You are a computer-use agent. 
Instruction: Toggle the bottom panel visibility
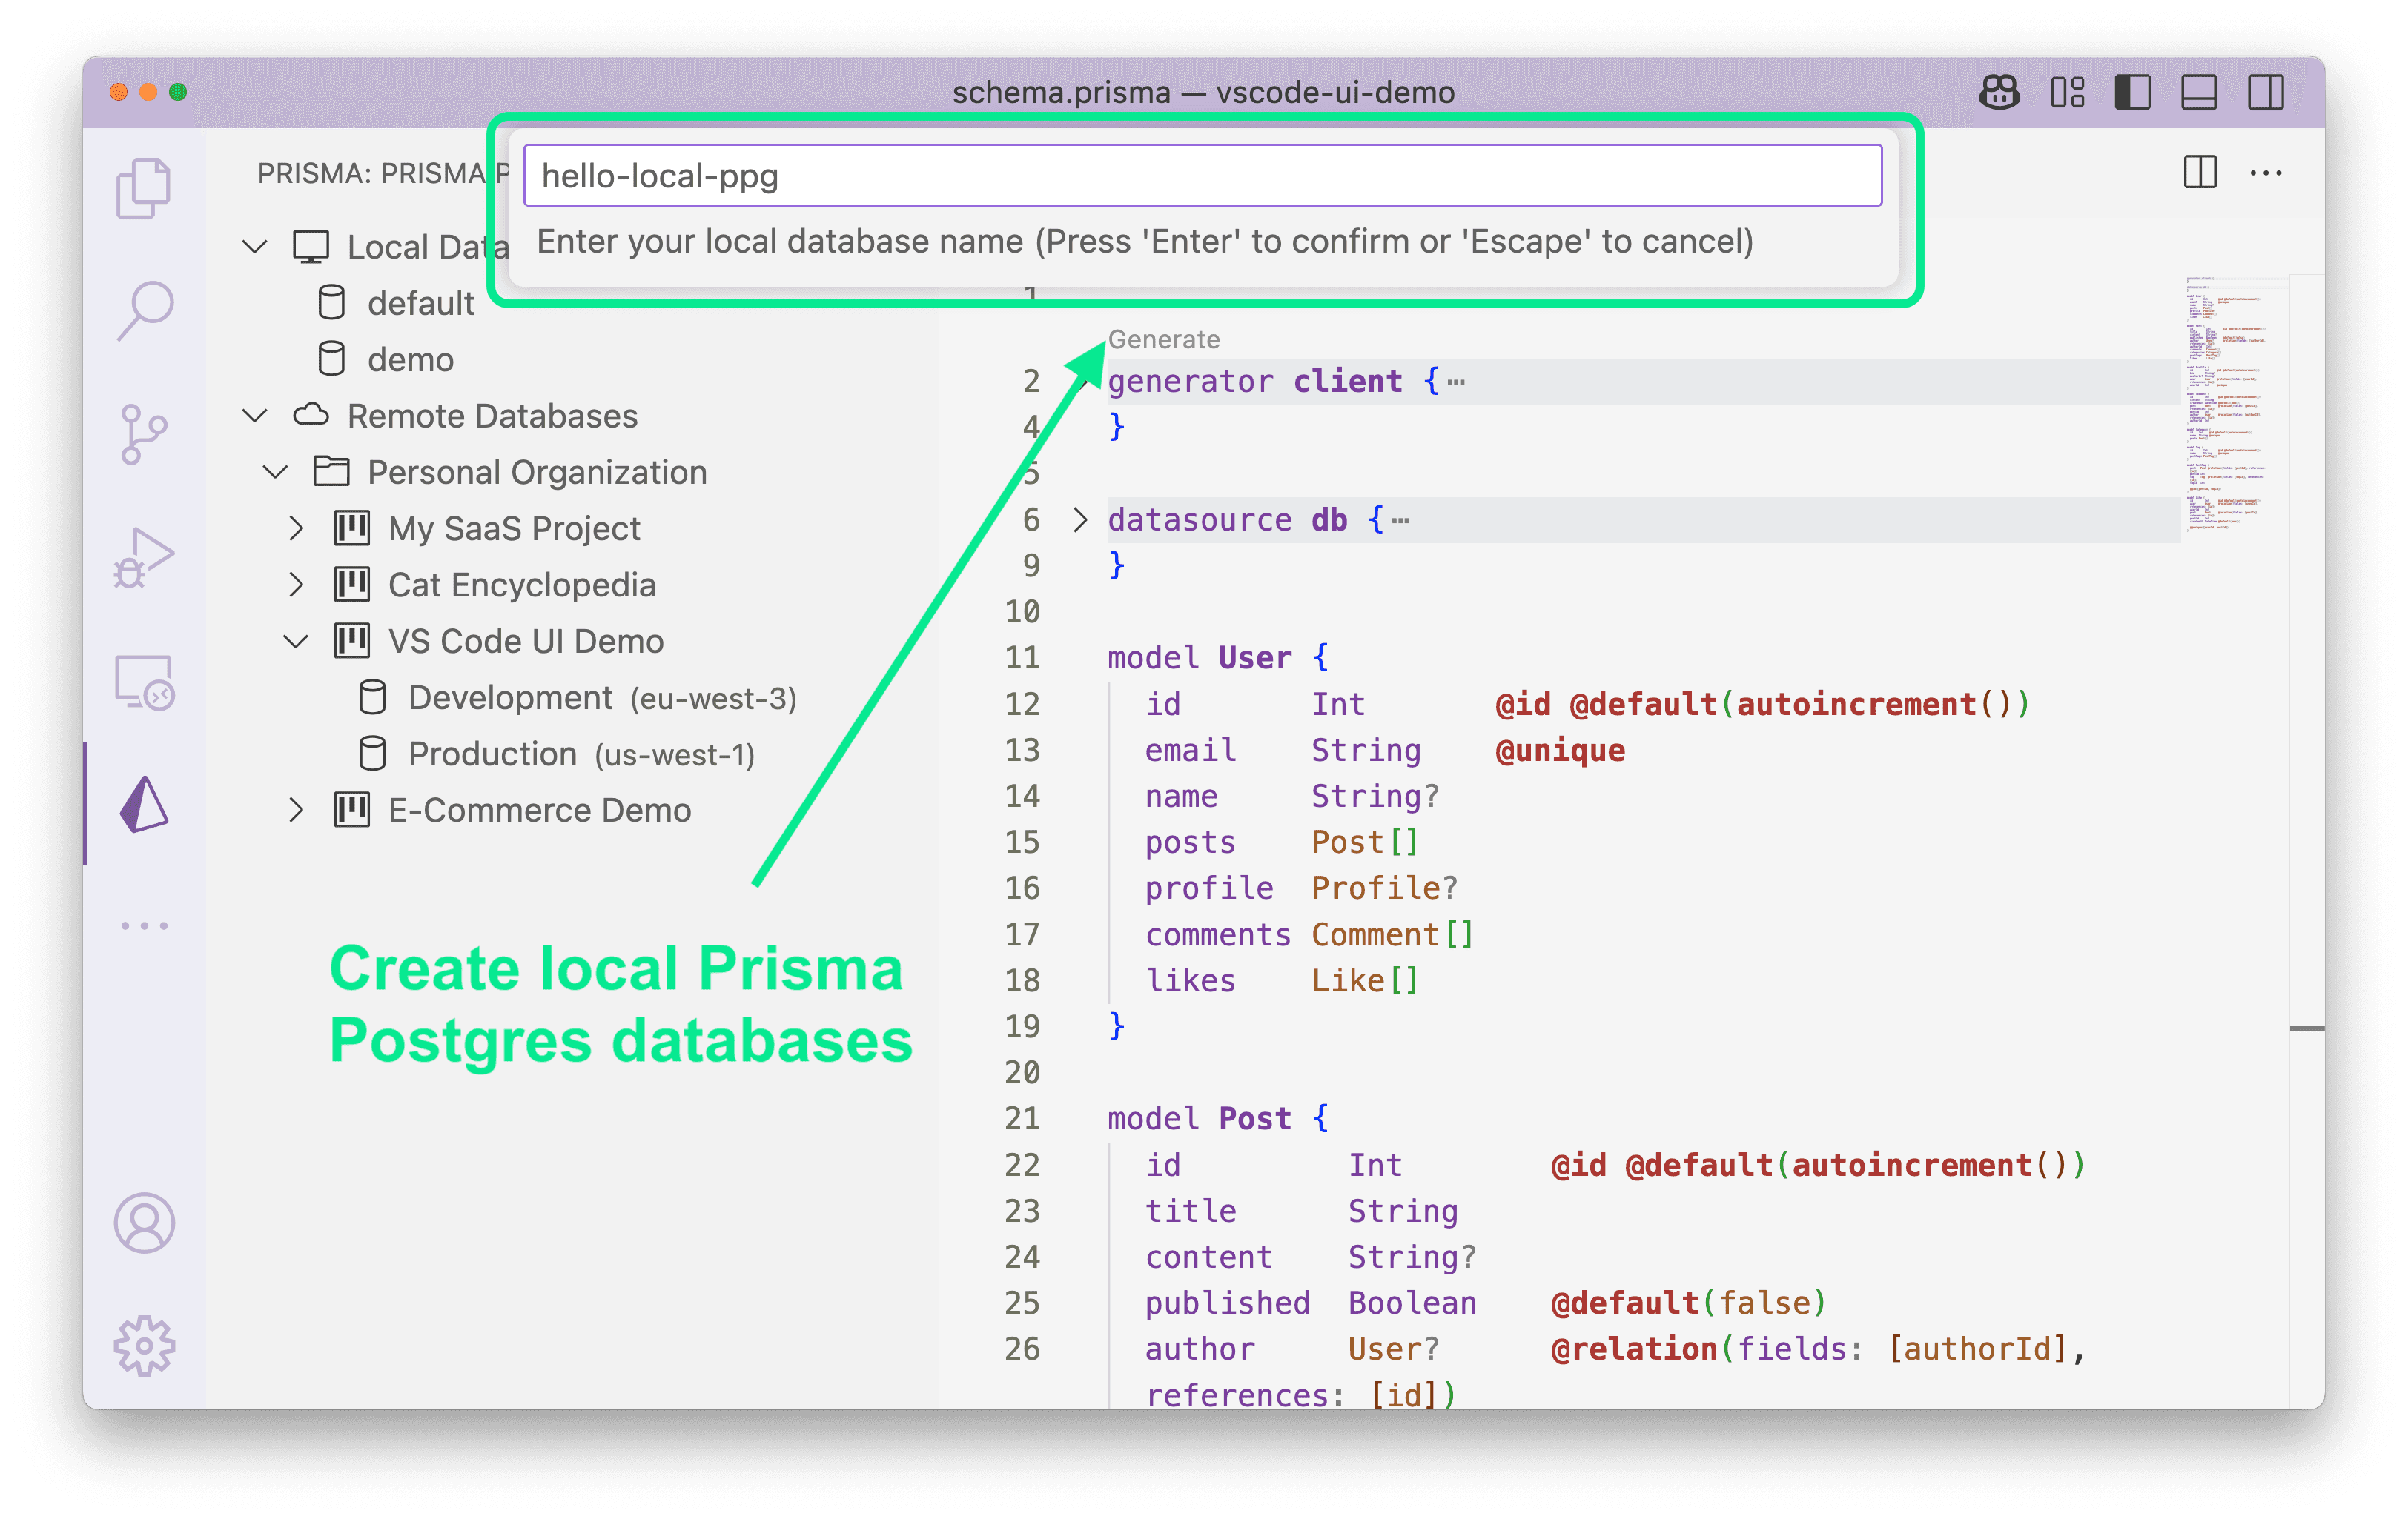tap(2198, 92)
